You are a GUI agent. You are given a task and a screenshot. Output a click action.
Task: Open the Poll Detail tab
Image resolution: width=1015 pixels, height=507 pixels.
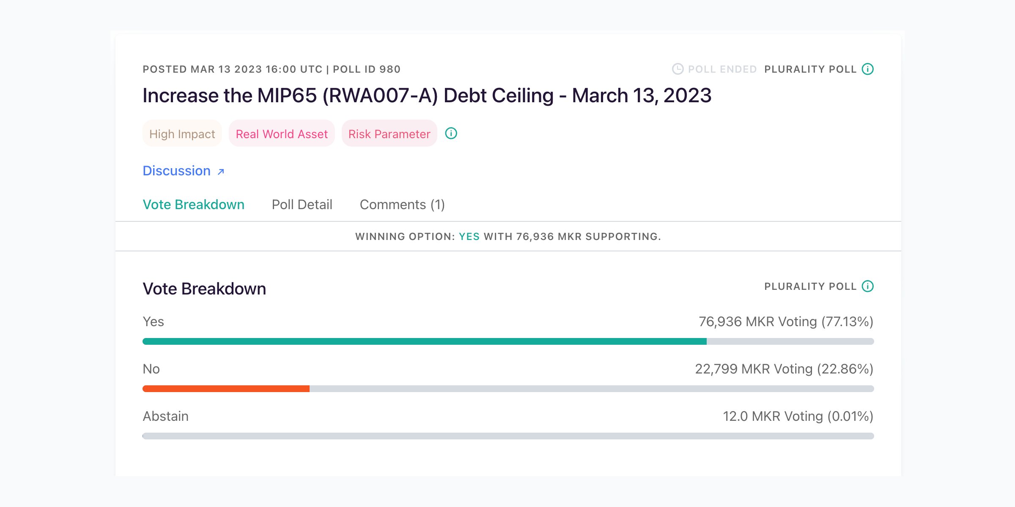(302, 204)
